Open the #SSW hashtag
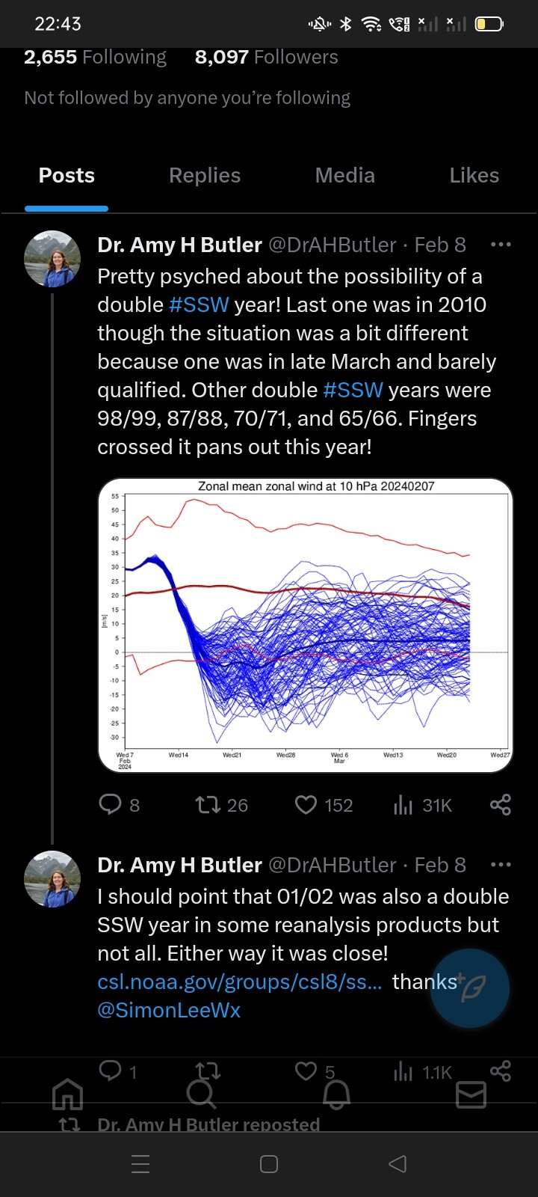The image size is (538, 1197). point(203,304)
